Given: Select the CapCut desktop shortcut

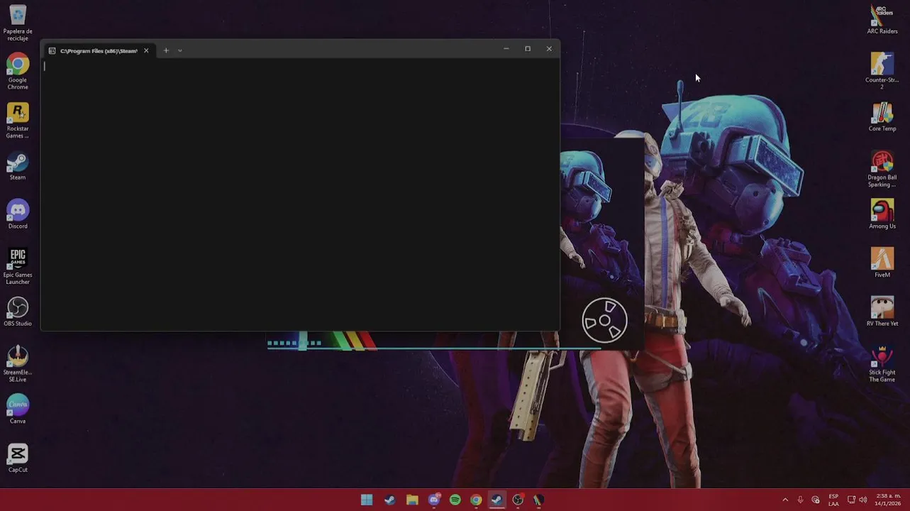Looking at the screenshot, I should click(x=18, y=459).
